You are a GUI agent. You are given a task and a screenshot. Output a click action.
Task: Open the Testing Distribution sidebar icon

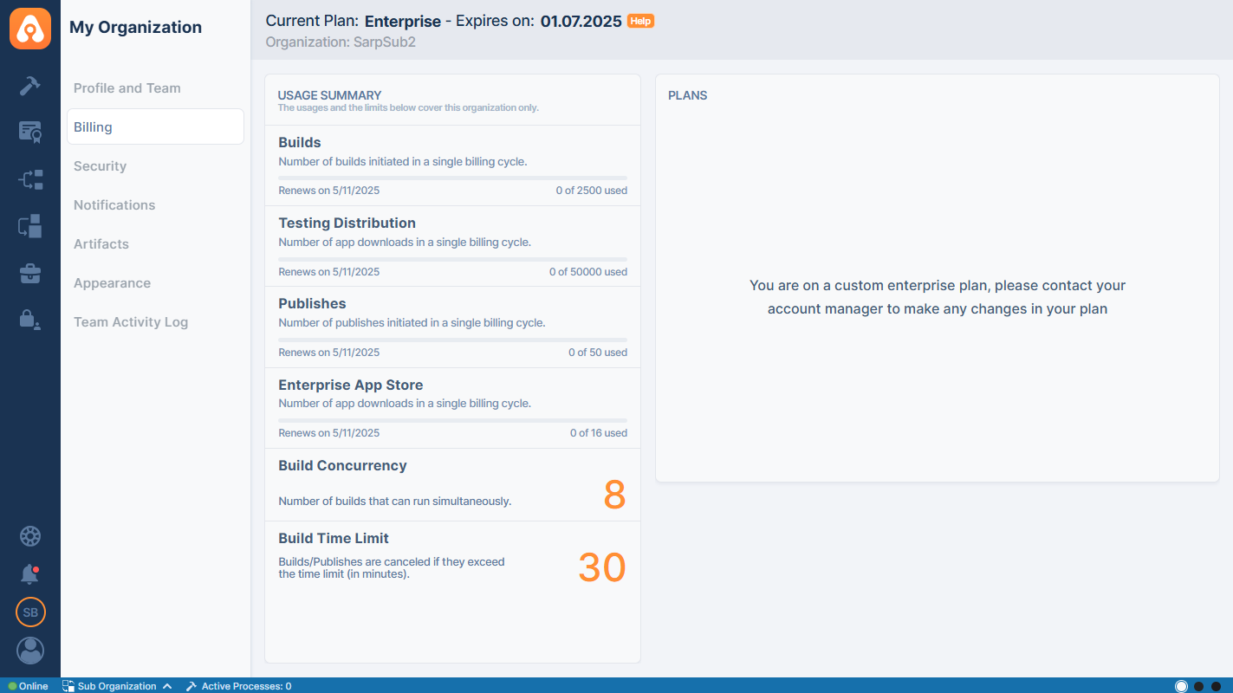[30, 180]
